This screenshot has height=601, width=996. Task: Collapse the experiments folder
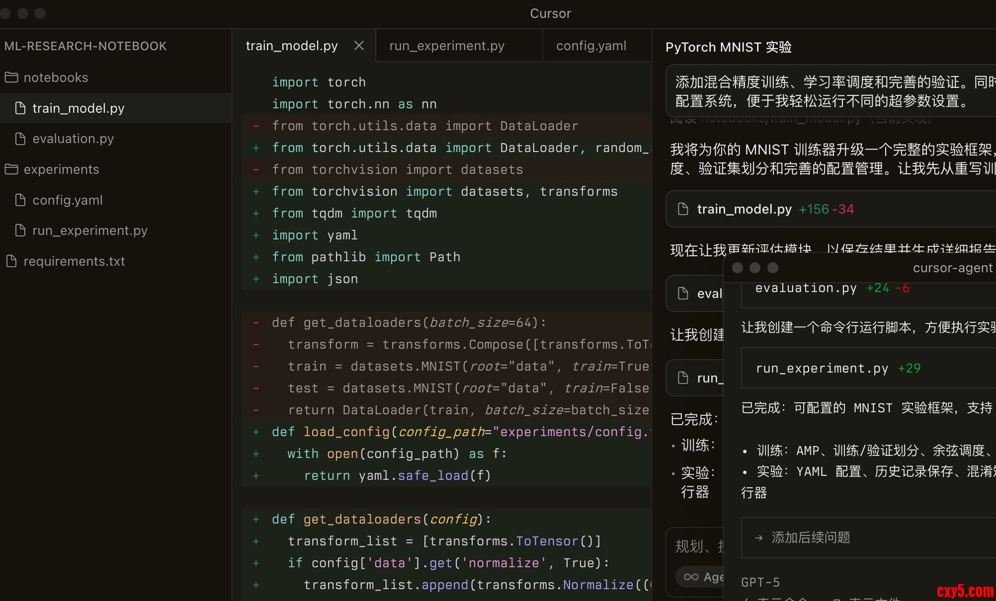pos(61,169)
